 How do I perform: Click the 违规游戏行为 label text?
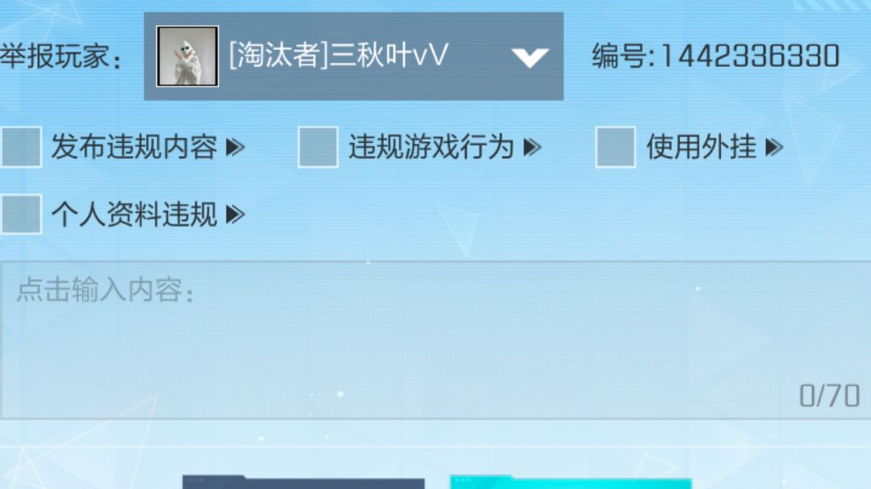pyautogui.click(x=431, y=147)
